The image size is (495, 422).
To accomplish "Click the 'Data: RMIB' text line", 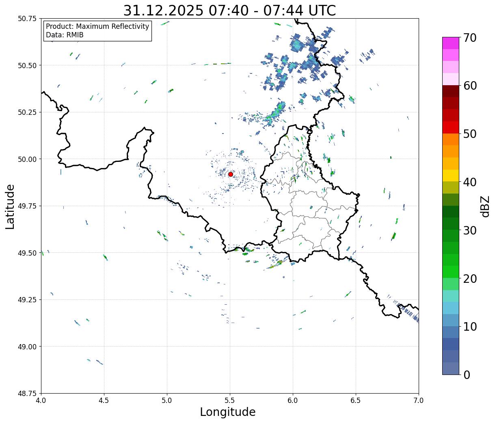I will (65, 35).
